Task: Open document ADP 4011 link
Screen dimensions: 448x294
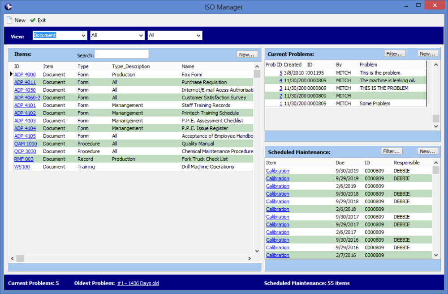Action: [x=25, y=82]
